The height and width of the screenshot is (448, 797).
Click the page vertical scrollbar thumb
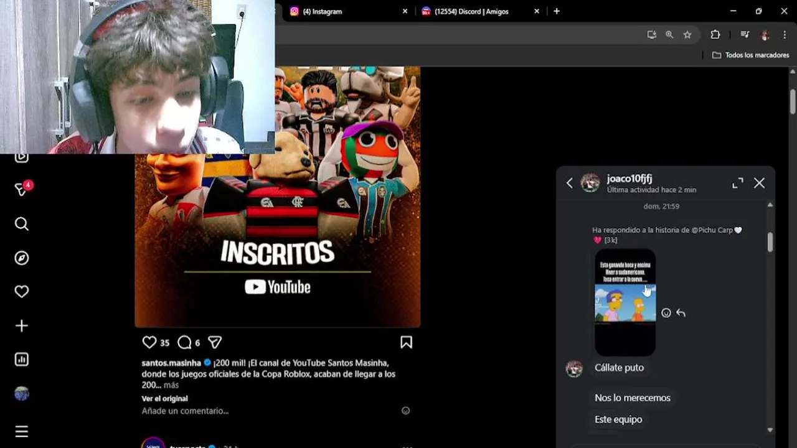(x=793, y=102)
